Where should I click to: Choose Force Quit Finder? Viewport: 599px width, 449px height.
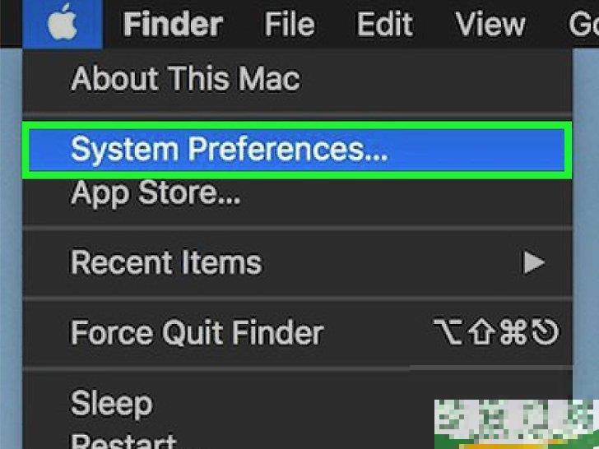[x=197, y=333]
